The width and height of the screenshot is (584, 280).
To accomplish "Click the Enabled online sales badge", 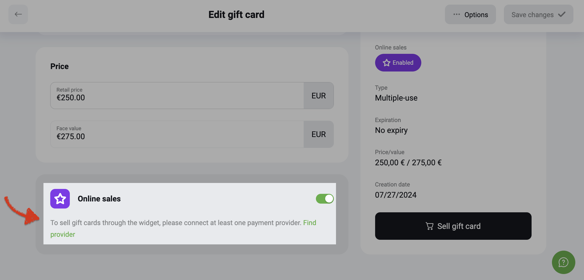I will click(398, 63).
